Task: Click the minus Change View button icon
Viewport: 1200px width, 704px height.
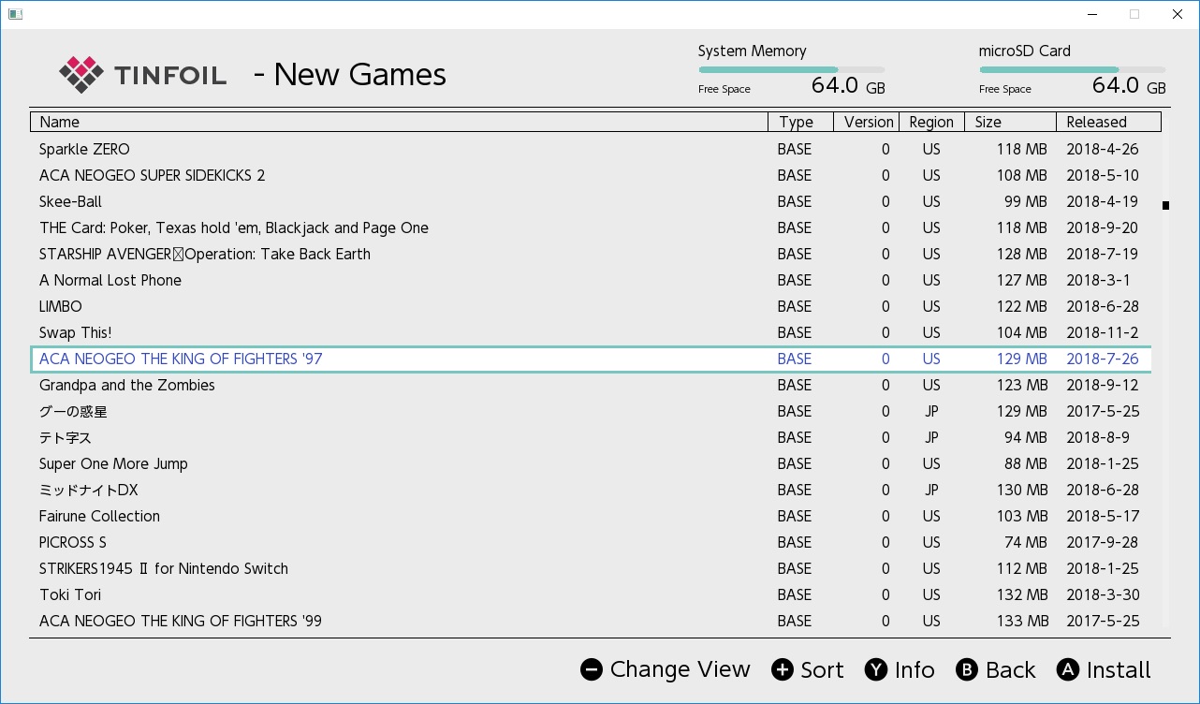Action: point(591,669)
